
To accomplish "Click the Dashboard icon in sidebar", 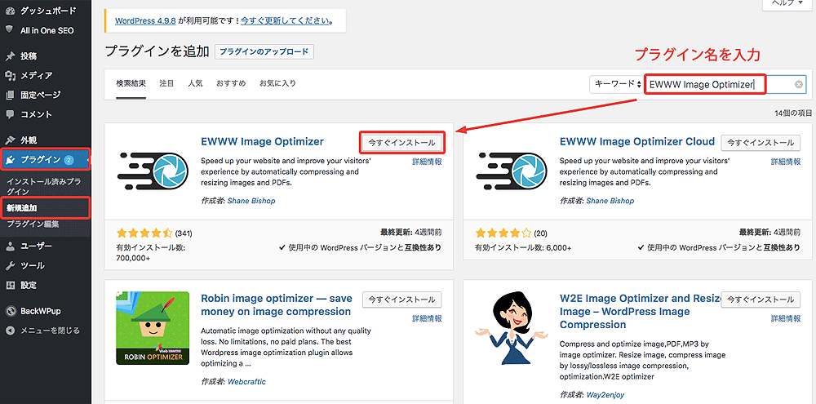I will tap(10, 11).
